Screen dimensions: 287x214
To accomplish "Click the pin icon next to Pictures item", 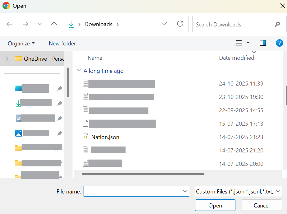I will click(60, 133).
